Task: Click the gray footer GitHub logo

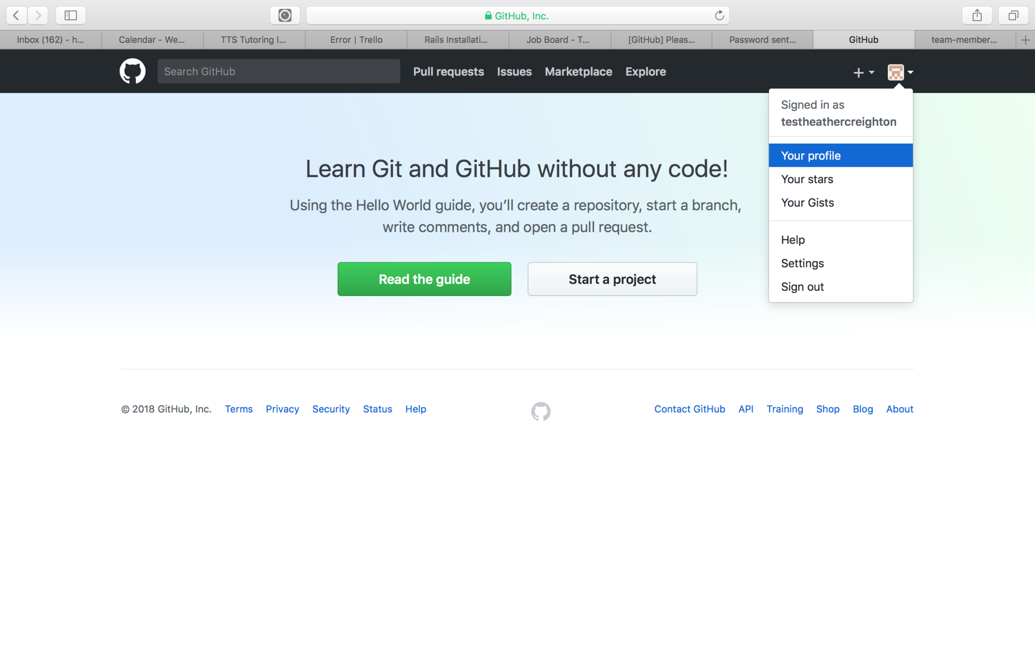Action: [540, 411]
